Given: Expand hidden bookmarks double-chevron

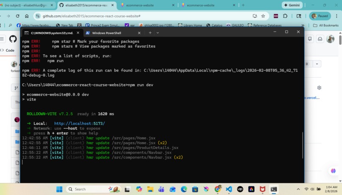Looking at the screenshot, I should click(x=303, y=25).
